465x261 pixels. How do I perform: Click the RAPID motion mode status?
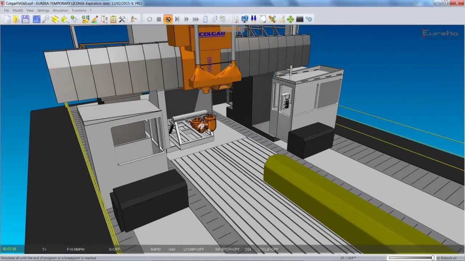point(155,249)
